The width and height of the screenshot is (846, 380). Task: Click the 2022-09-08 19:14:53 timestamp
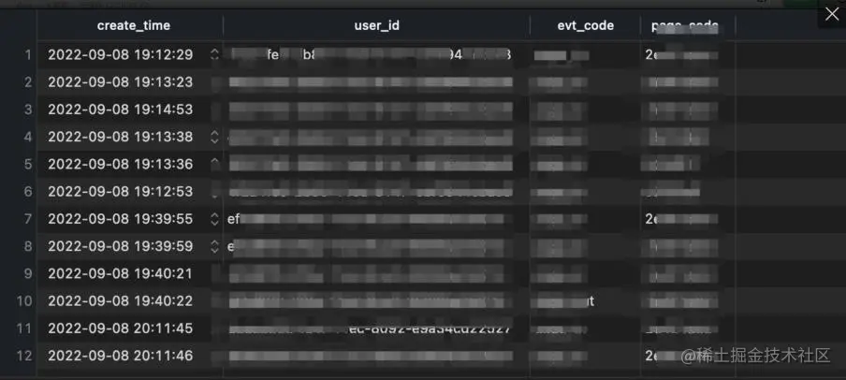[x=121, y=109]
